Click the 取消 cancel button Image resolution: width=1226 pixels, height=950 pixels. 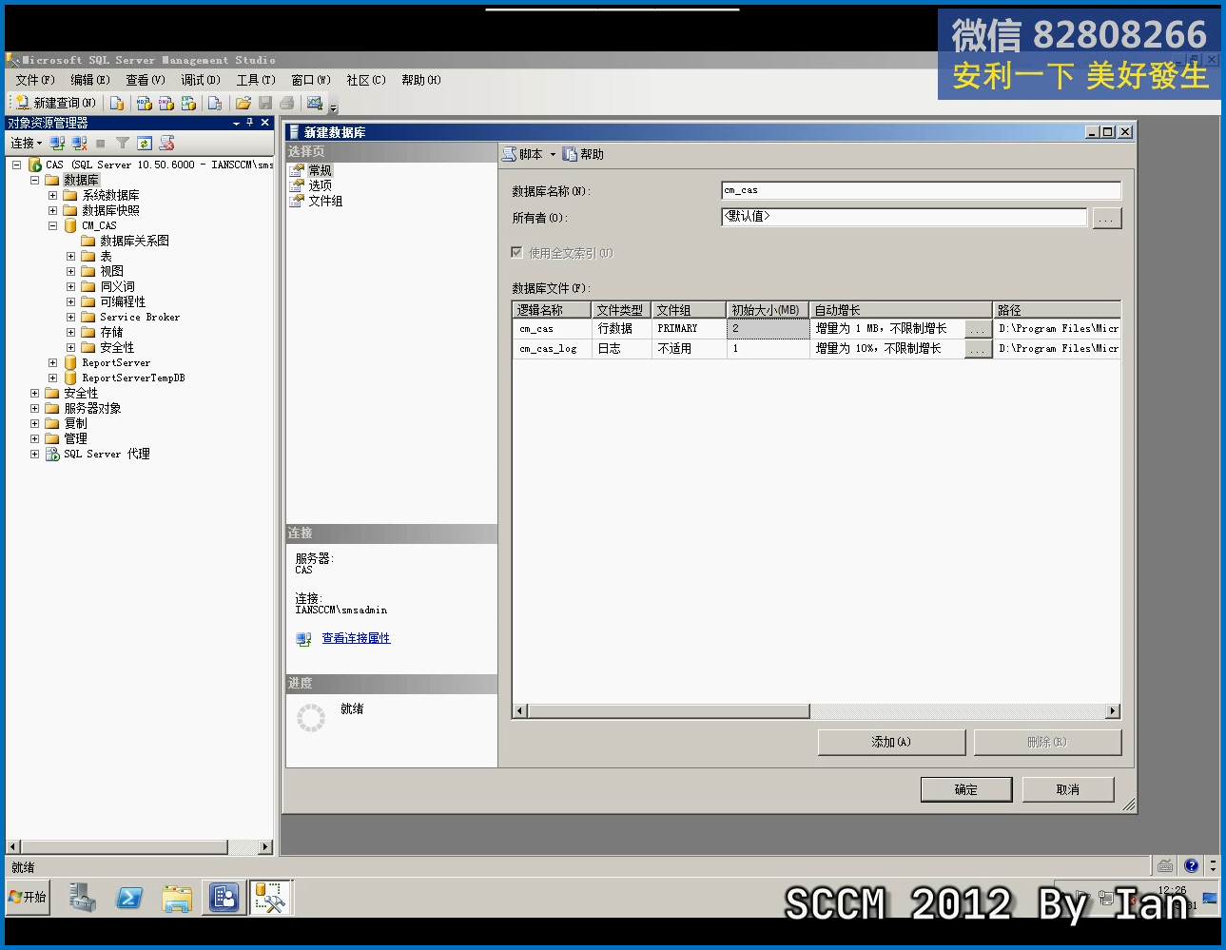(1068, 789)
